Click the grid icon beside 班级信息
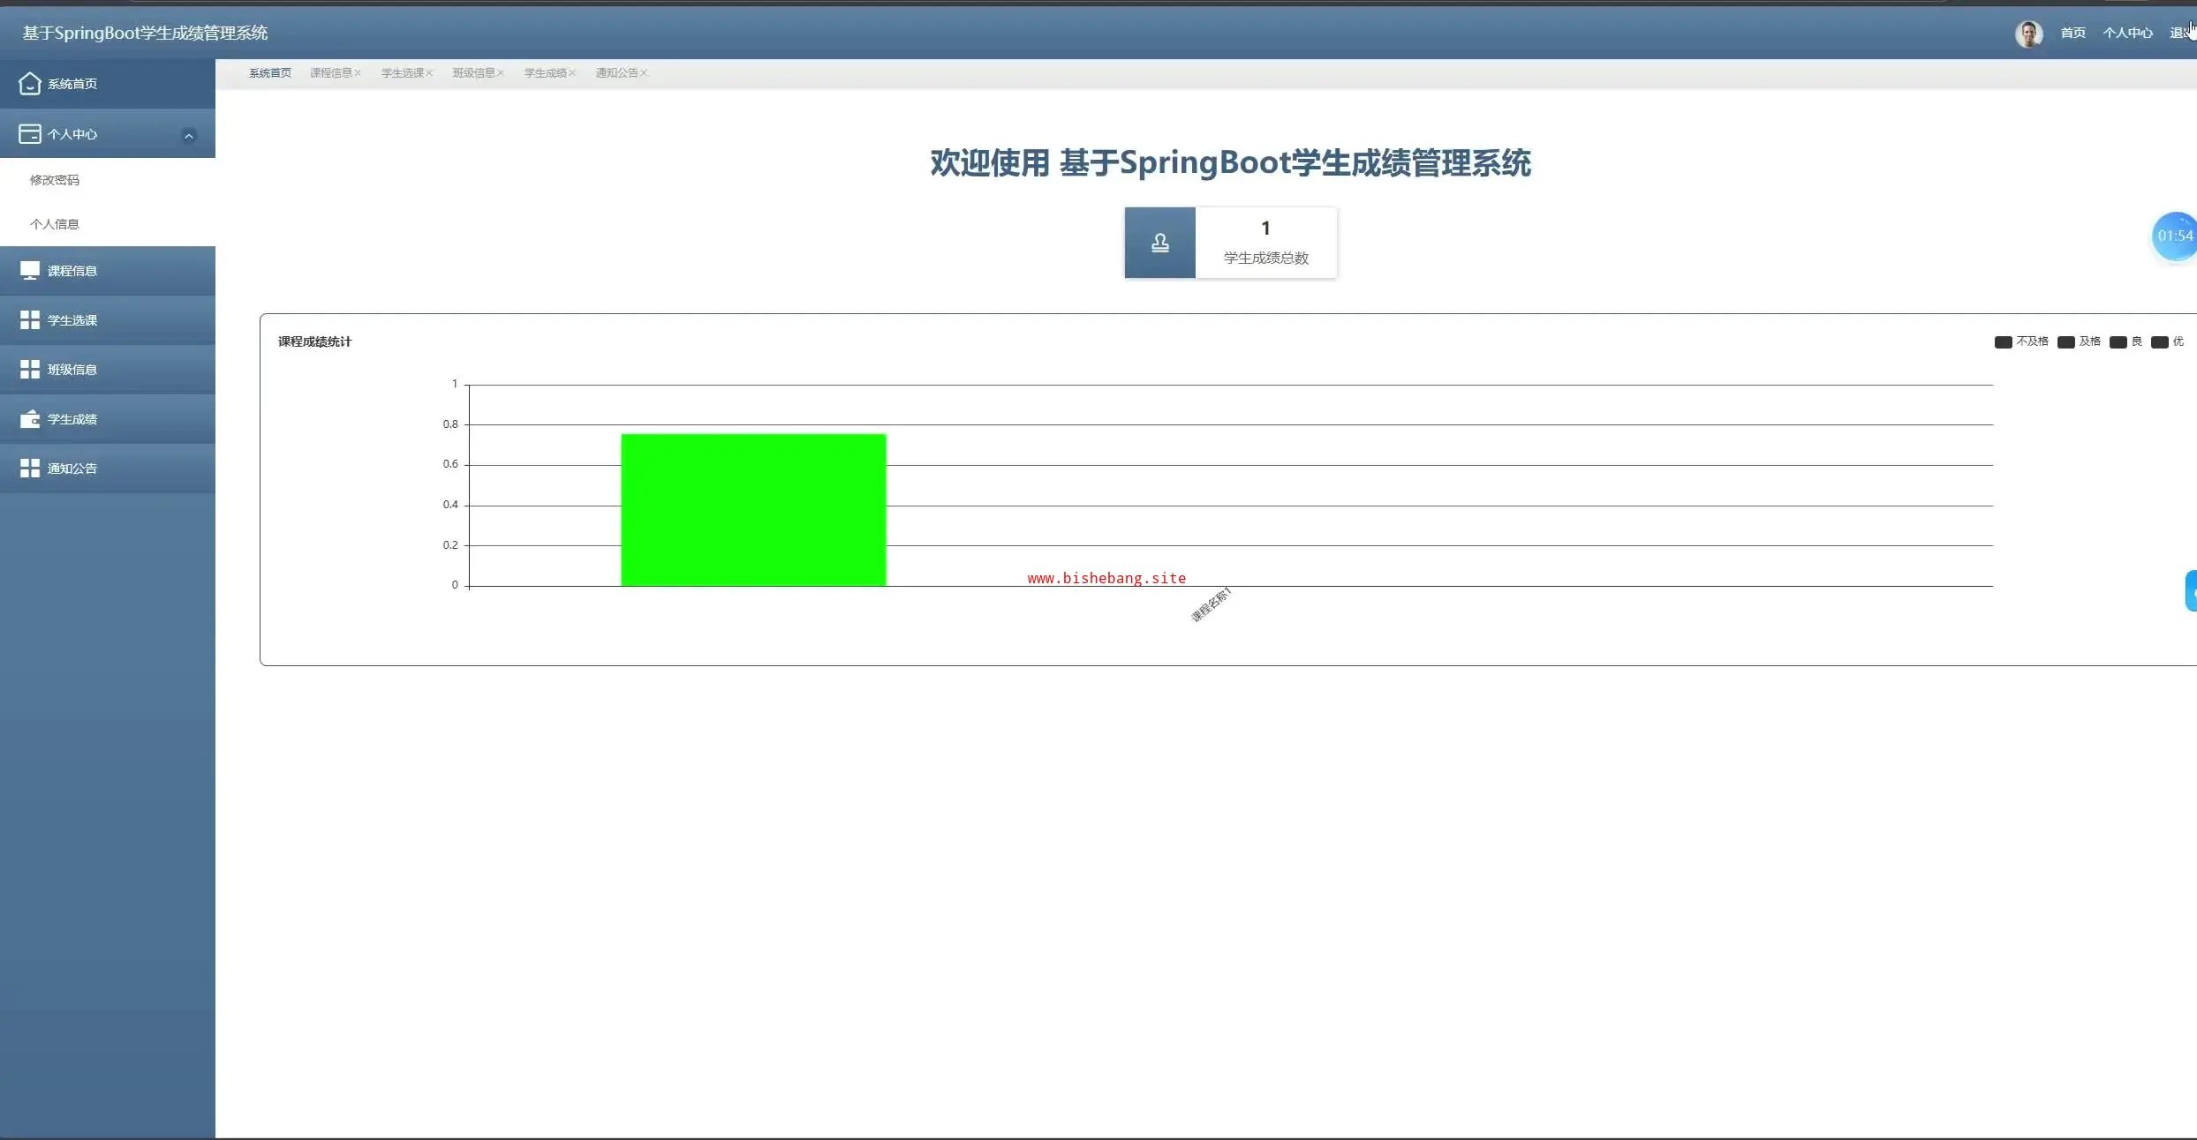Screen dimensions: 2197x1140 point(29,370)
